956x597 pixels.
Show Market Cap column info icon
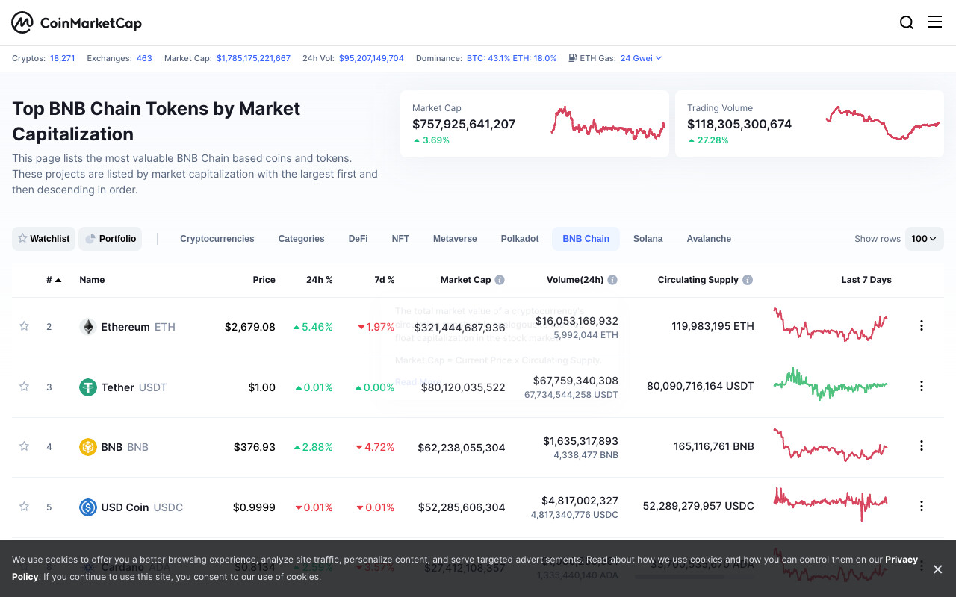500,280
